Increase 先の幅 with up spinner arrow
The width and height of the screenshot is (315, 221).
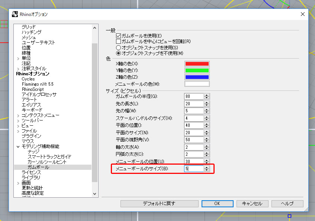206,109
